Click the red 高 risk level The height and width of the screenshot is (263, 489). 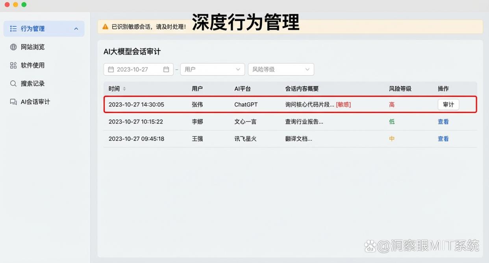click(392, 105)
